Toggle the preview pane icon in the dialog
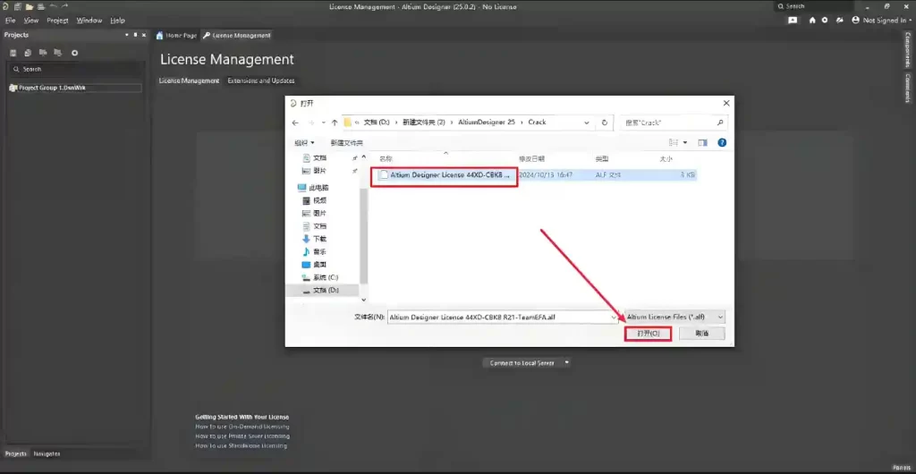 click(703, 142)
